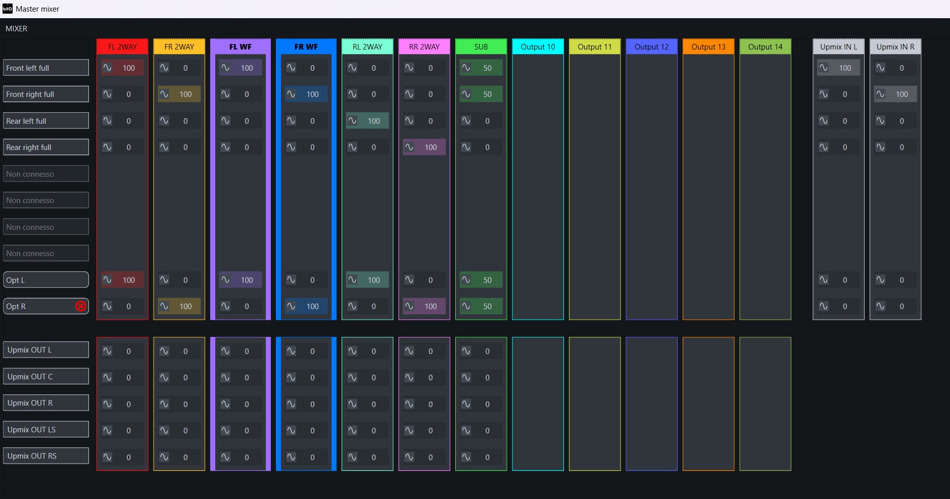
Task: Click the phase wave icon for Front left full in Upmix IN L
Action: click(824, 68)
